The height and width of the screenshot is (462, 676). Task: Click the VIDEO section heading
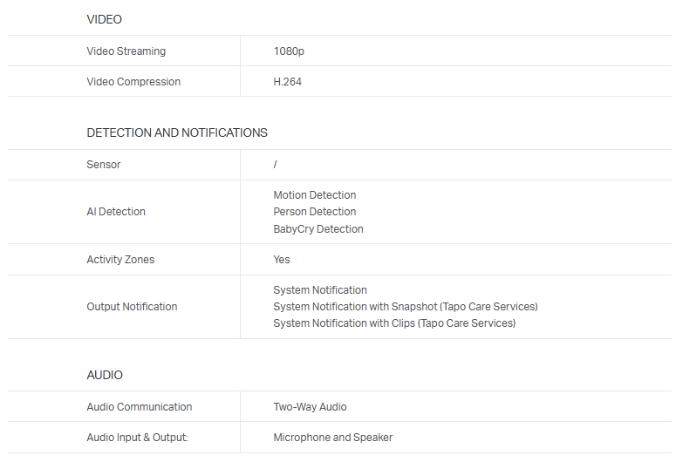pos(105,19)
